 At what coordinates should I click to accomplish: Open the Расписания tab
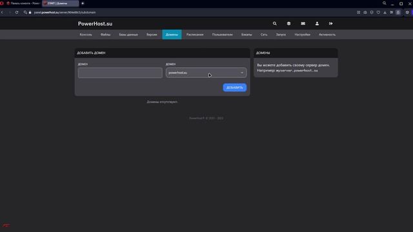tap(195, 34)
